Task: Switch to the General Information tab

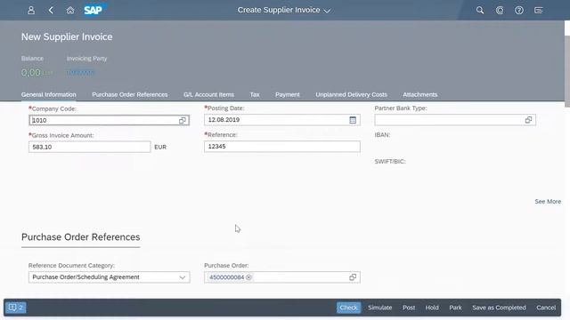Action: pyautogui.click(x=49, y=95)
